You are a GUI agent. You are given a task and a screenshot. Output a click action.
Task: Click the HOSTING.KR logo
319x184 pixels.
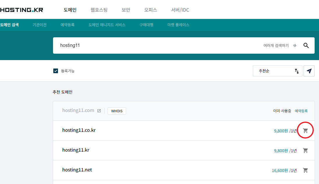(22, 10)
